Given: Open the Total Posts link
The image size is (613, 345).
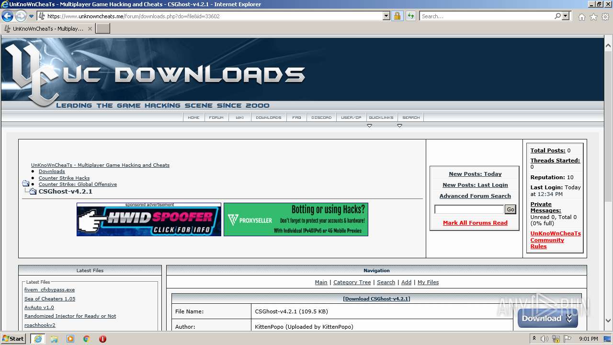Looking at the screenshot, I should 548,150.
